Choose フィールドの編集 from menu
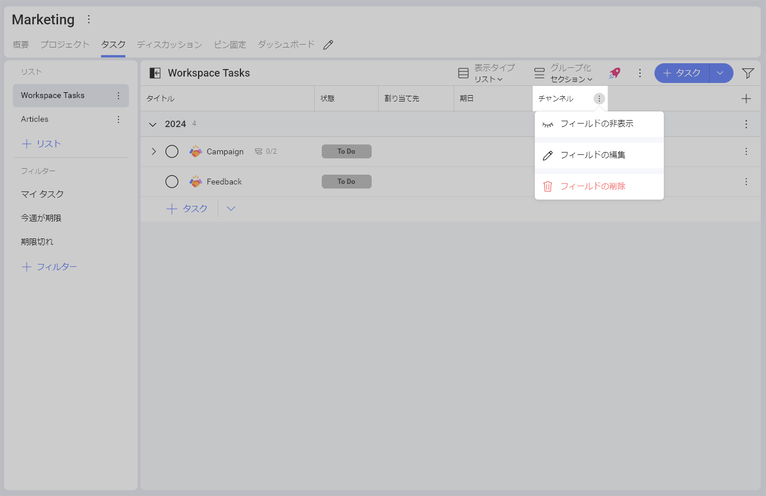Screen dimensions: 766x496 click(599, 155)
